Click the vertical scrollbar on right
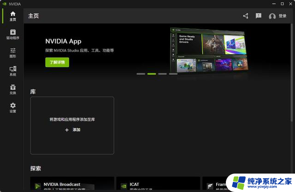Viewport: 295px width, 192px height. click(292, 72)
